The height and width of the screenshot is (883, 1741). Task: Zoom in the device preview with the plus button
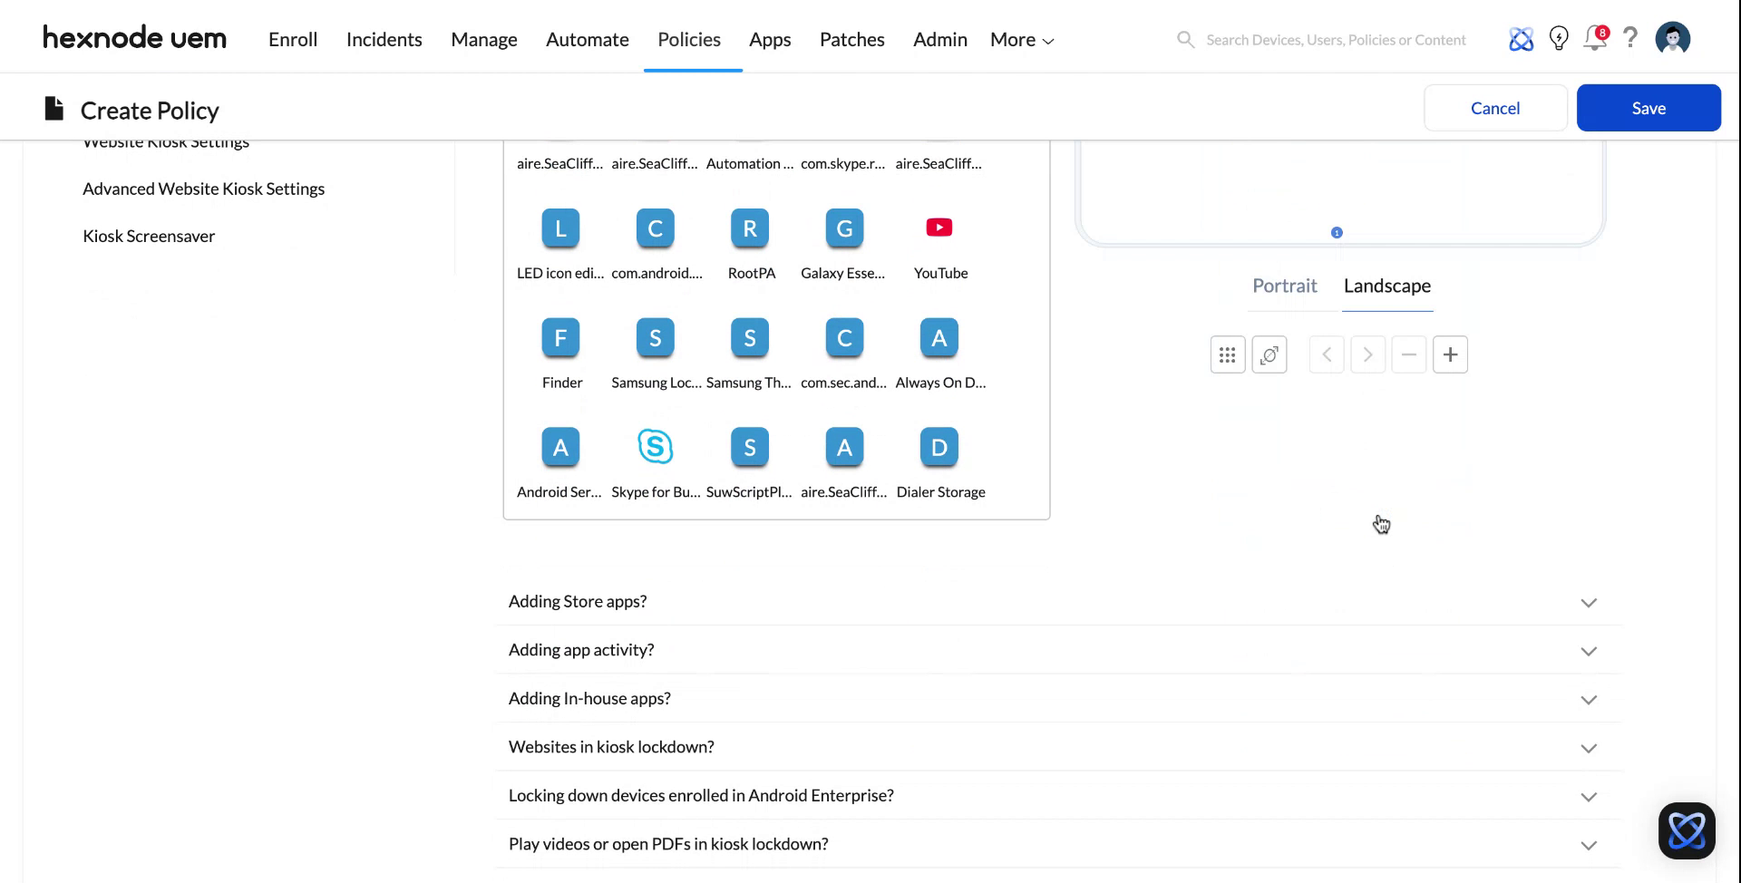pyautogui.click(x=1449, y=354)
